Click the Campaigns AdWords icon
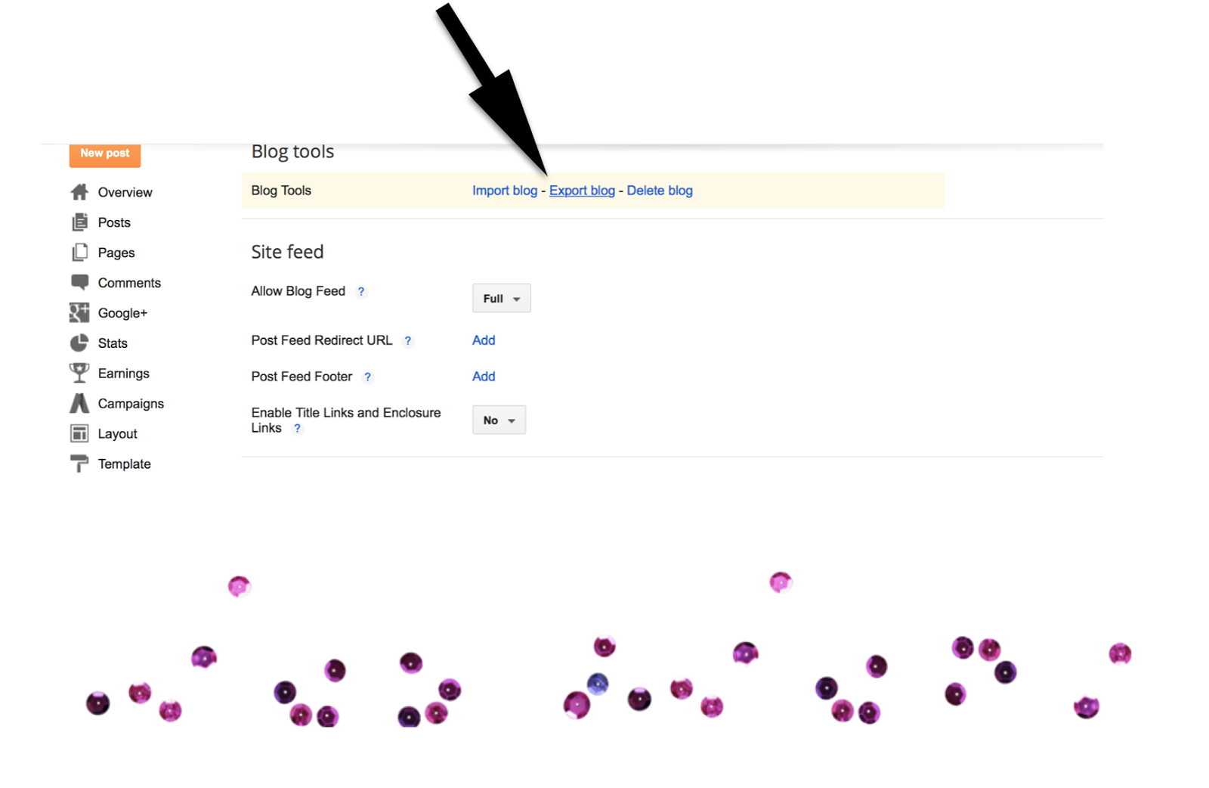This screenshot has width=1209, height=788. (79, 403)
